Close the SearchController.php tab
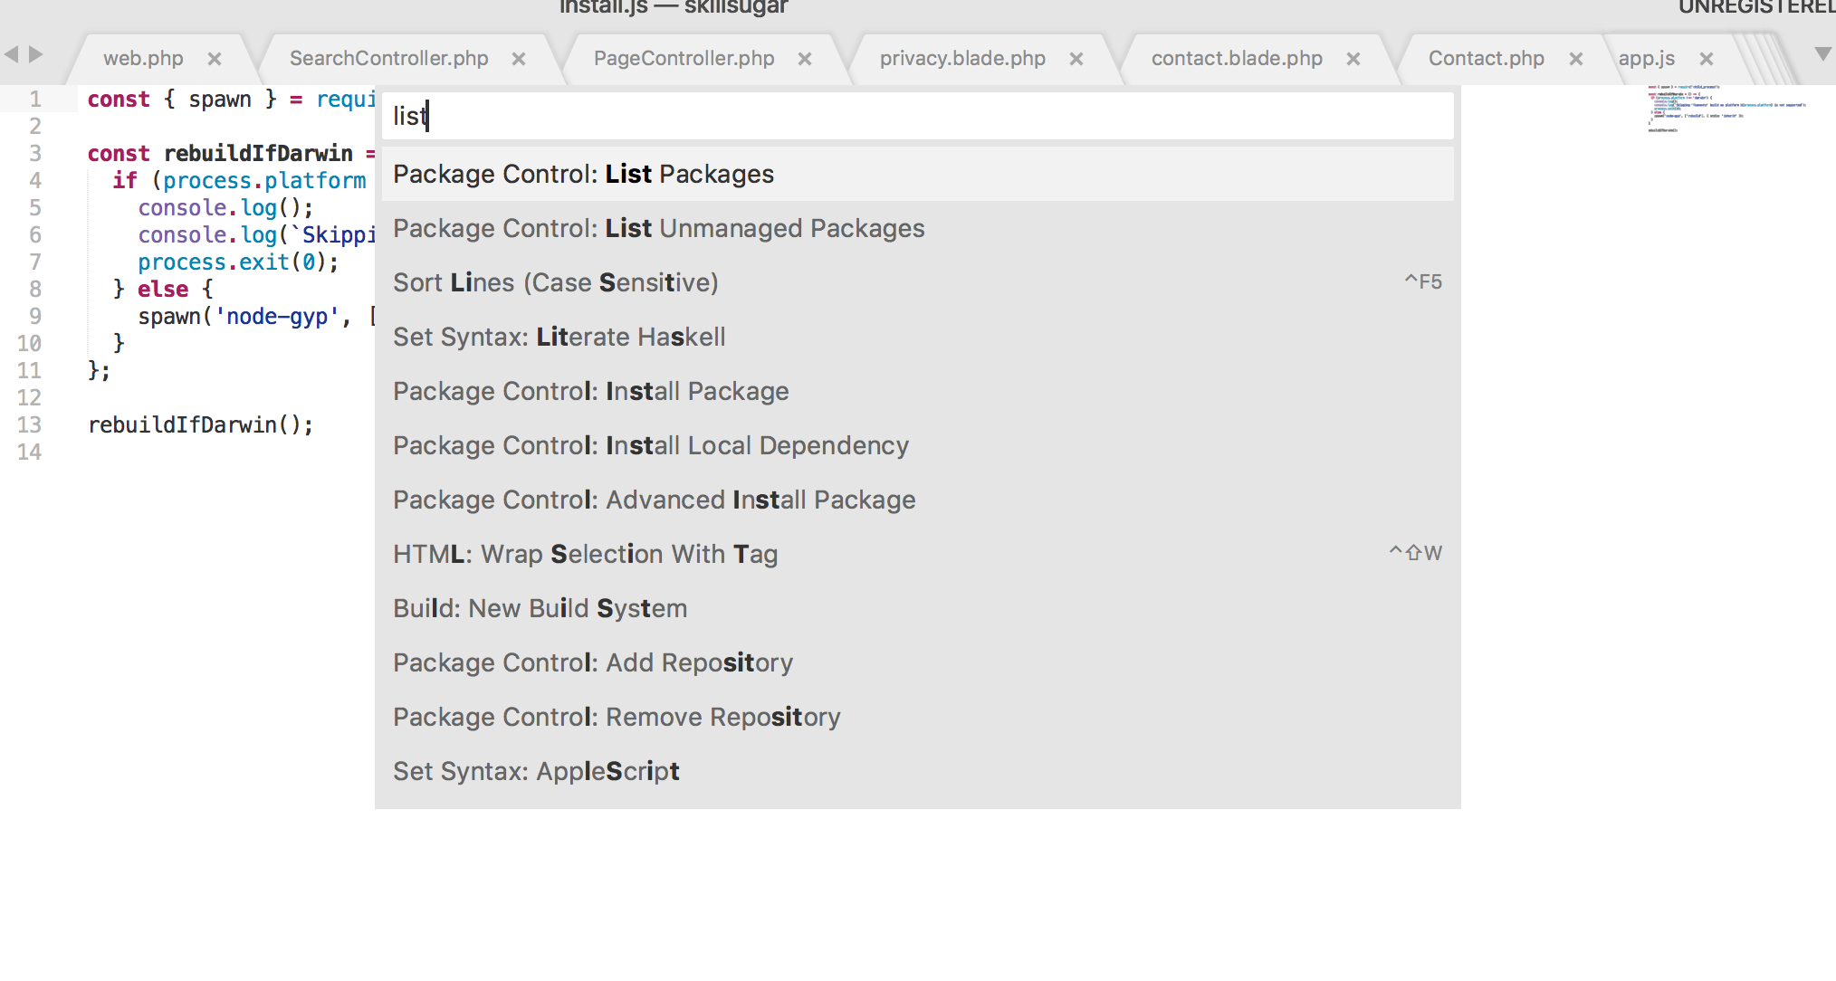The image size is (1836, 981). pos(519,59)
